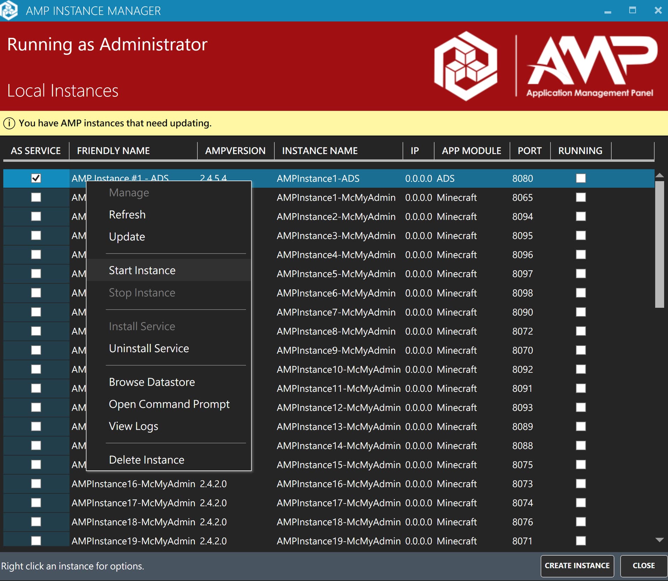Select instance name AMPInstance7-McMyAdmin
The width and height of the screenshot is (668, 581).
(336, 312)
